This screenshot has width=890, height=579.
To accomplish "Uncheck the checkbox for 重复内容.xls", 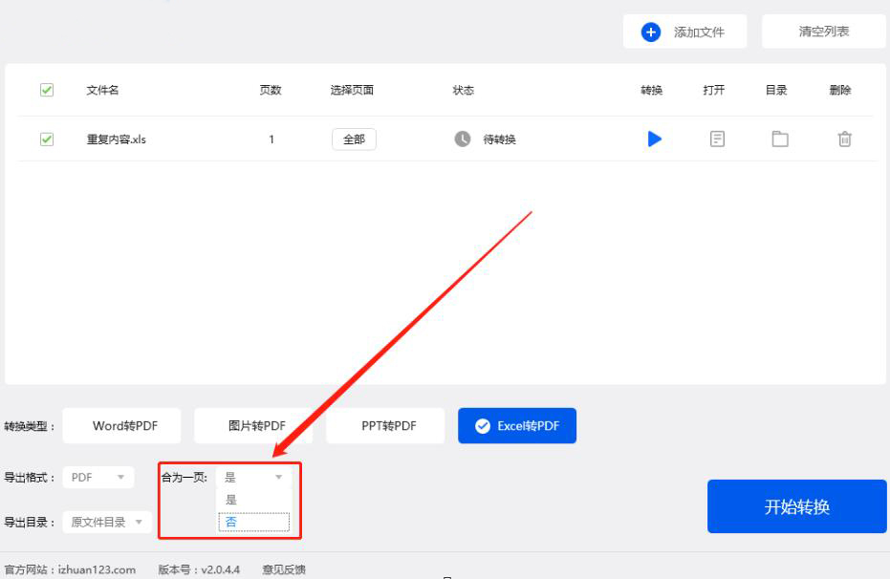I will [47, 139].
